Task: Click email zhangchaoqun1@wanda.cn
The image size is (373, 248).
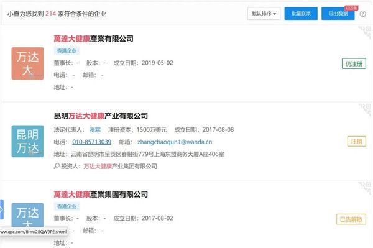Action: [175, 142]
